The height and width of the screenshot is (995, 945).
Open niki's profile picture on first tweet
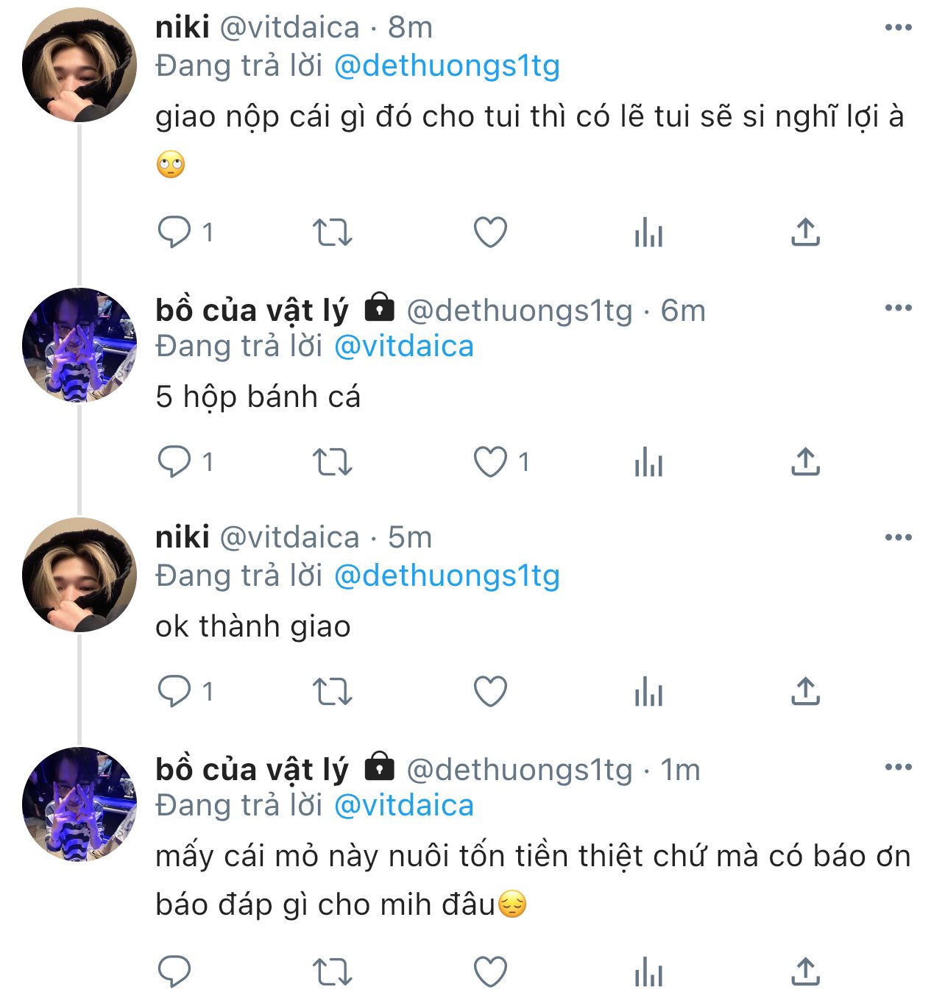tap(79, 65)
